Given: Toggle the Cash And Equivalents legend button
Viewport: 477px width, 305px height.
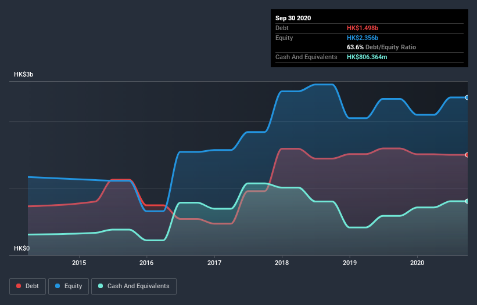Looking at the screenshot, I should [134, 286].
